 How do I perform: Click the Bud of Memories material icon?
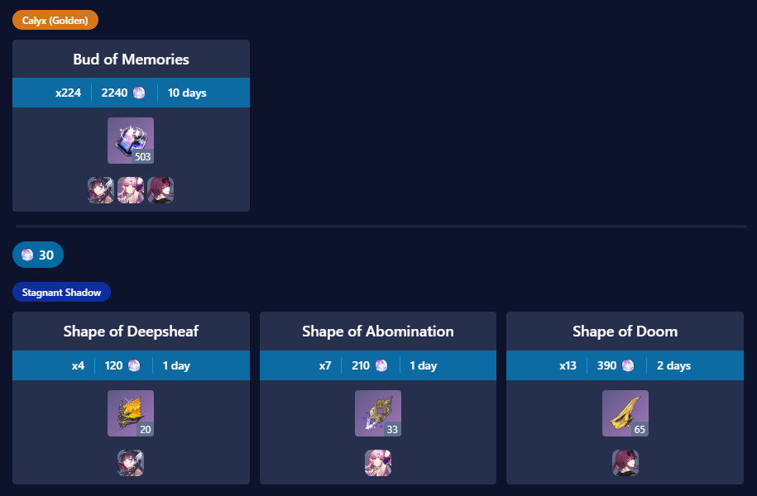(x=131, y=141)
